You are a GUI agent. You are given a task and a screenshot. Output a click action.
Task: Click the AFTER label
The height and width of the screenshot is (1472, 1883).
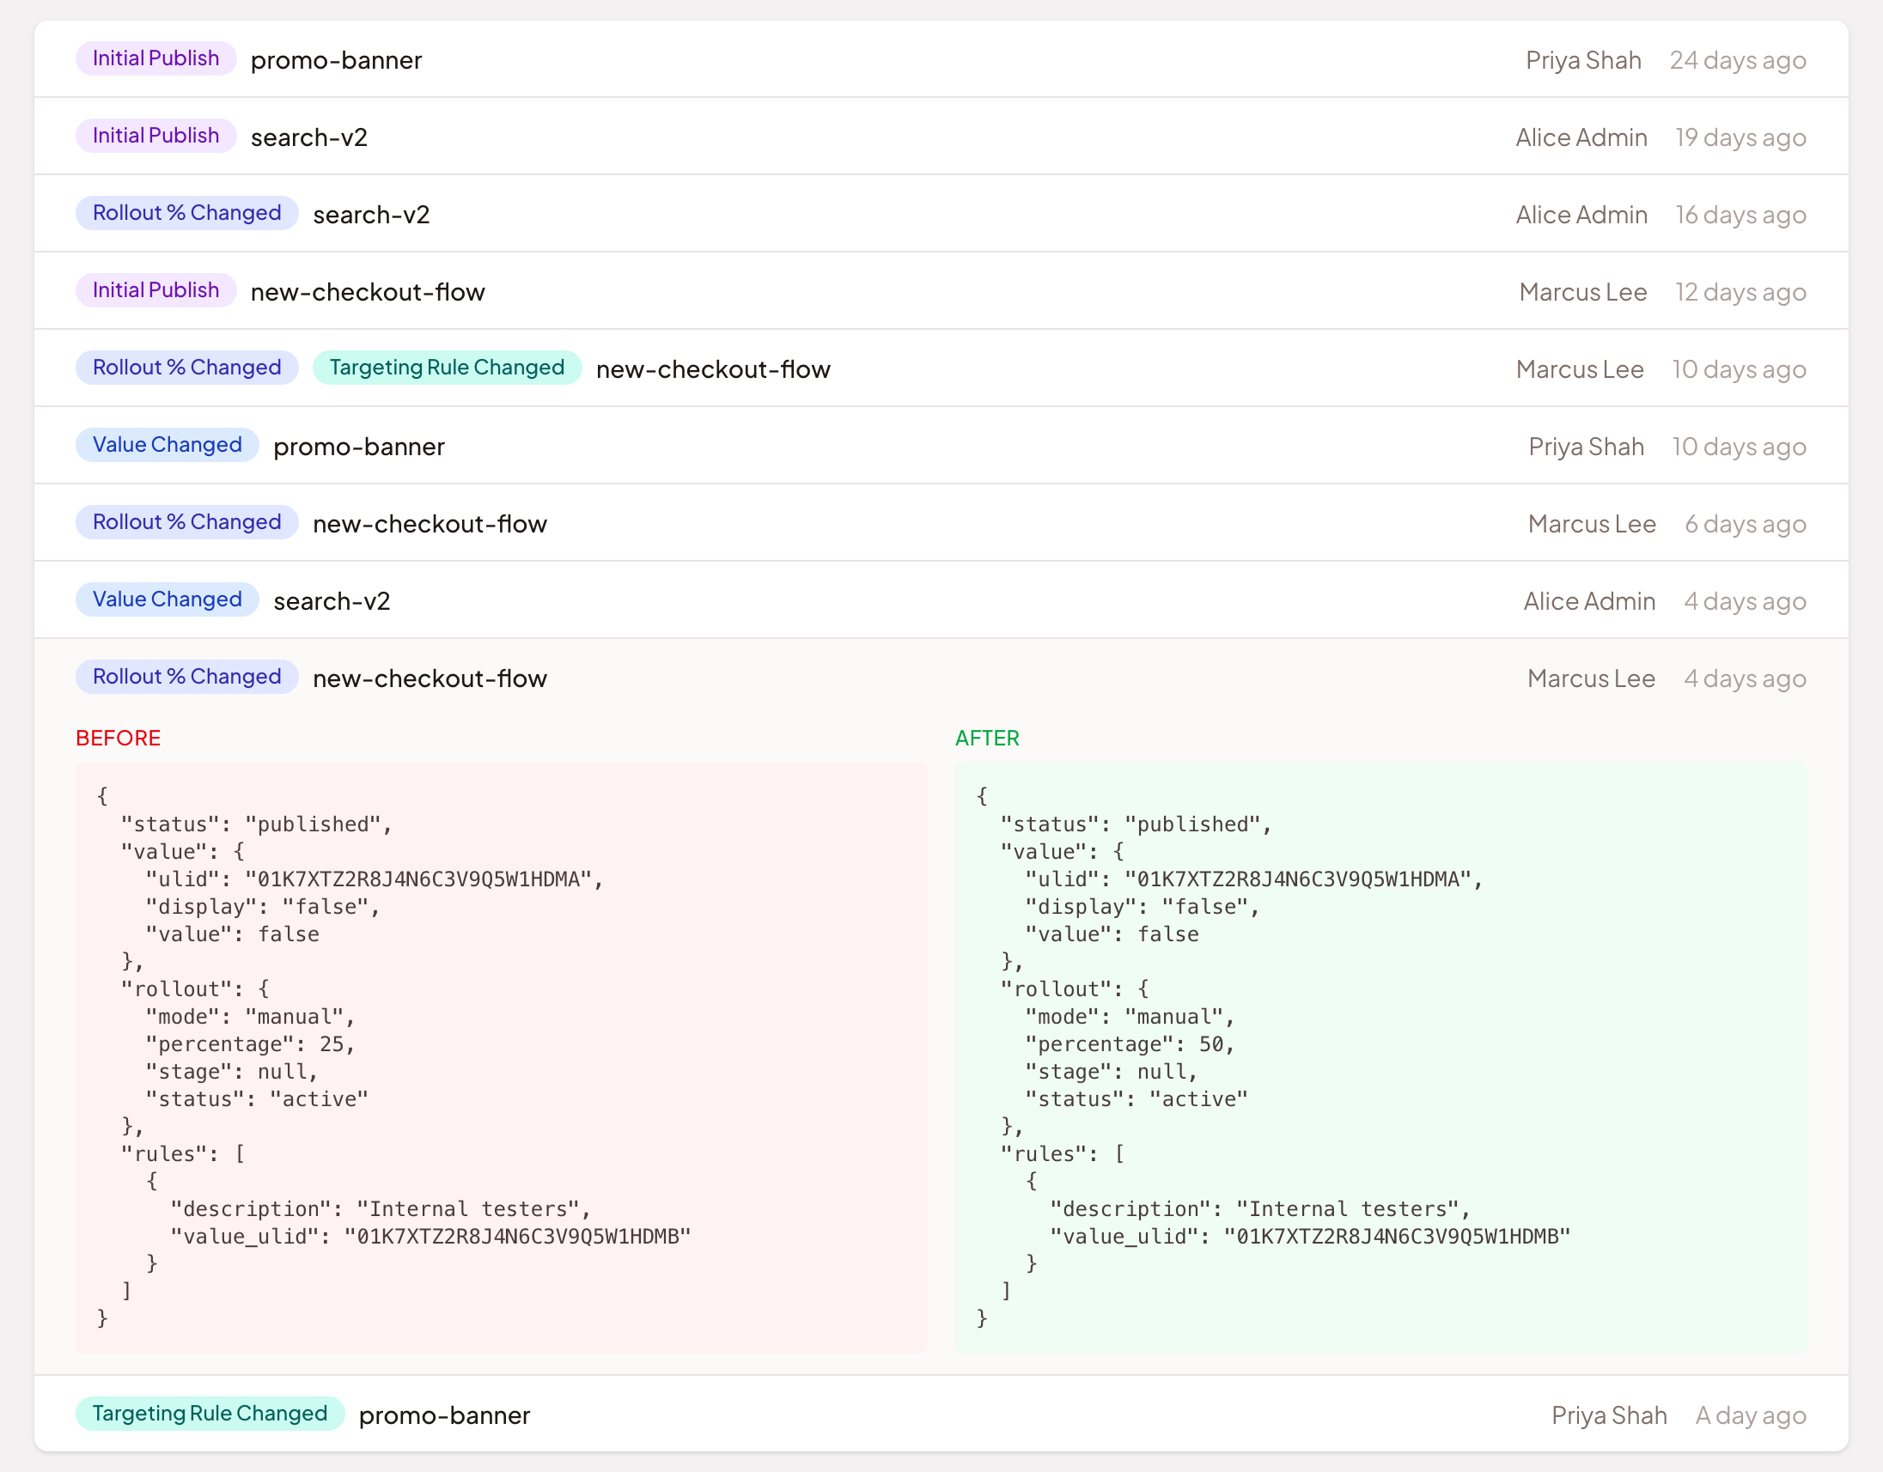click(987, 739)
